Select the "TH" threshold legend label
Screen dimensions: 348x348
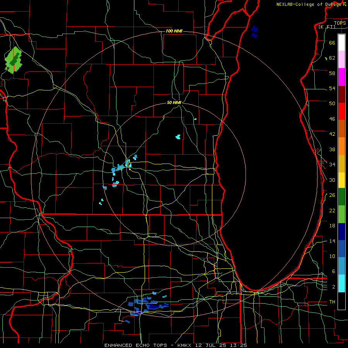click(x=332, y=302)
